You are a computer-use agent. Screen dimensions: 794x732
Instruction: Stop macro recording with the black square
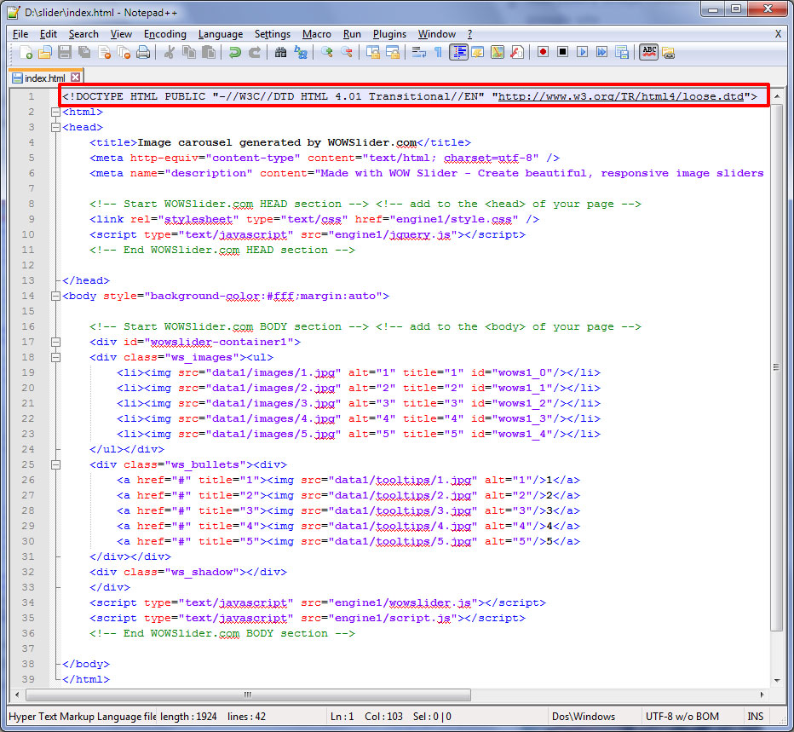click(x=562, y=52)
